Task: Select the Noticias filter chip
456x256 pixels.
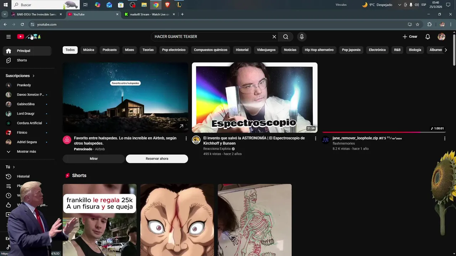Action: pyautogui.click(x=290, y=50)
